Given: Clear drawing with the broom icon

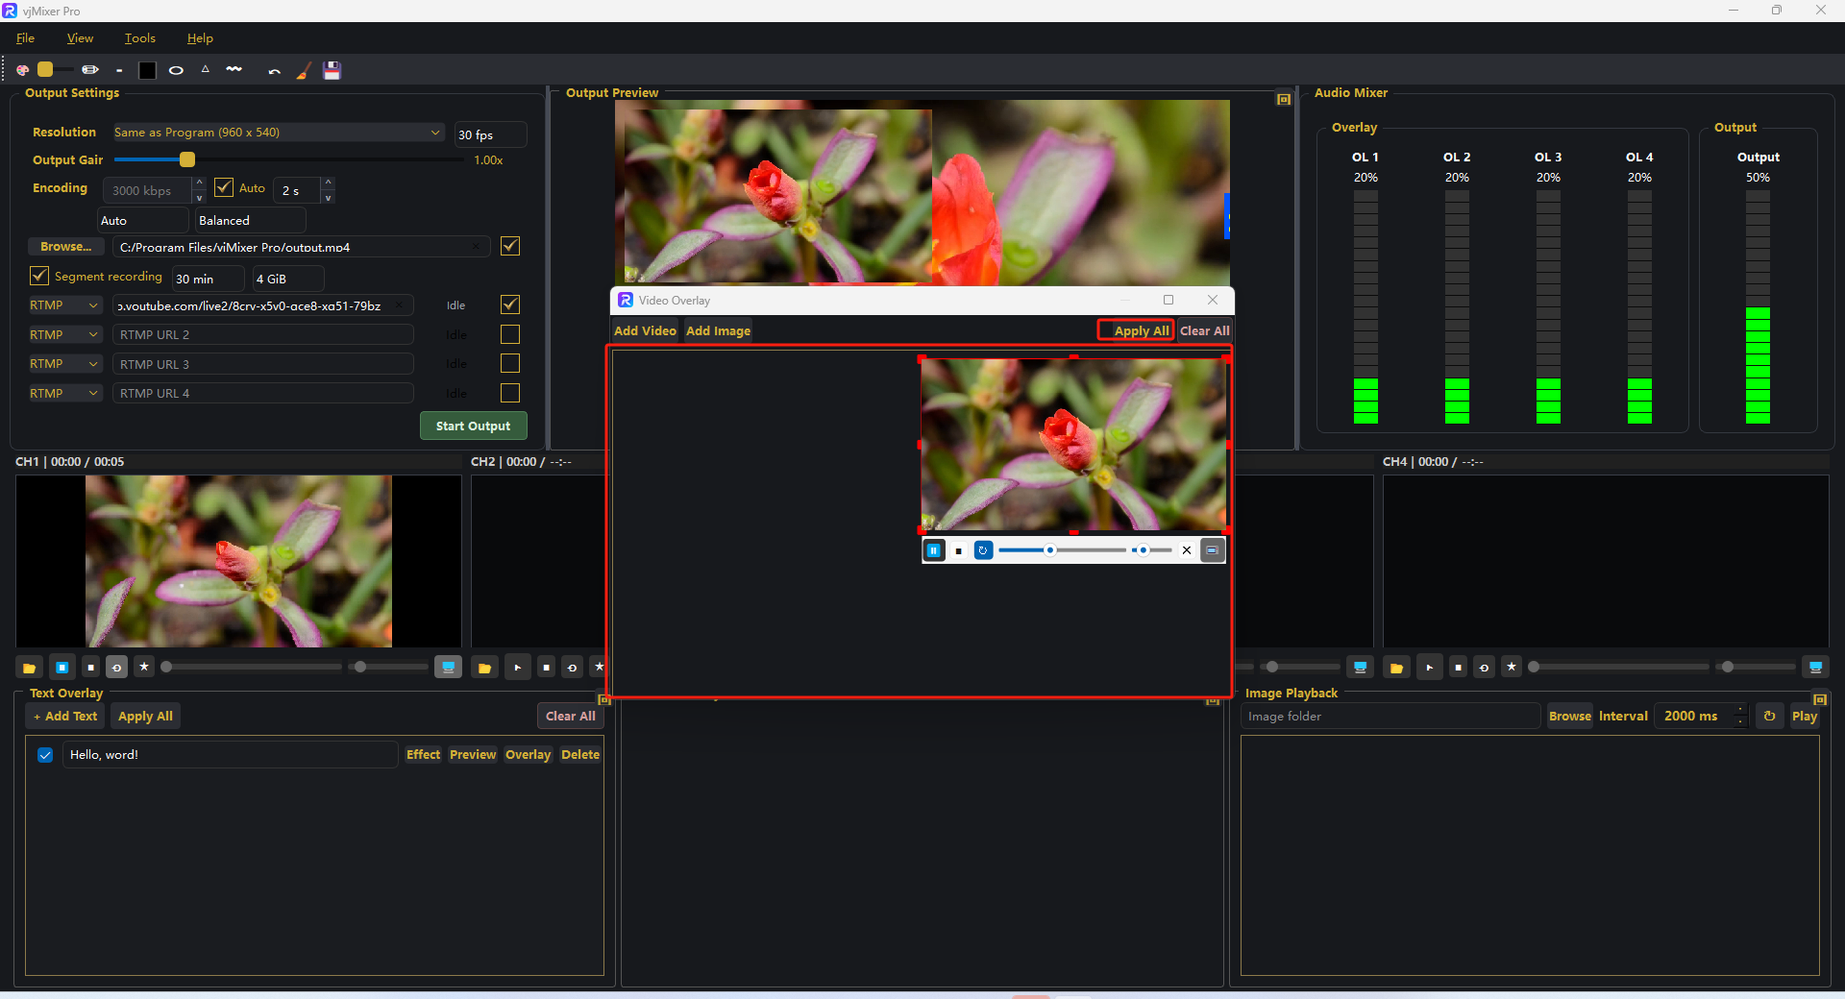Looking at the screenshot, I should 303,71.
